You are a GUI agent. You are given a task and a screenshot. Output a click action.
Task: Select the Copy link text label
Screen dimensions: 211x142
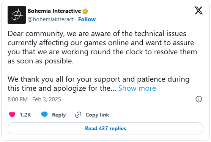(x=97, y=115)
